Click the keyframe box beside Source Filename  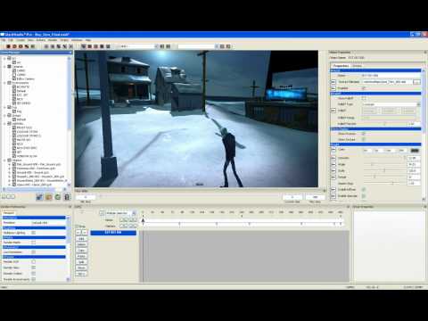pyautogui.click(x=333, y=81)
